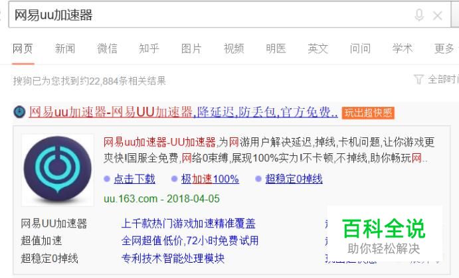Click the 超值加速 label

point(41,241)
